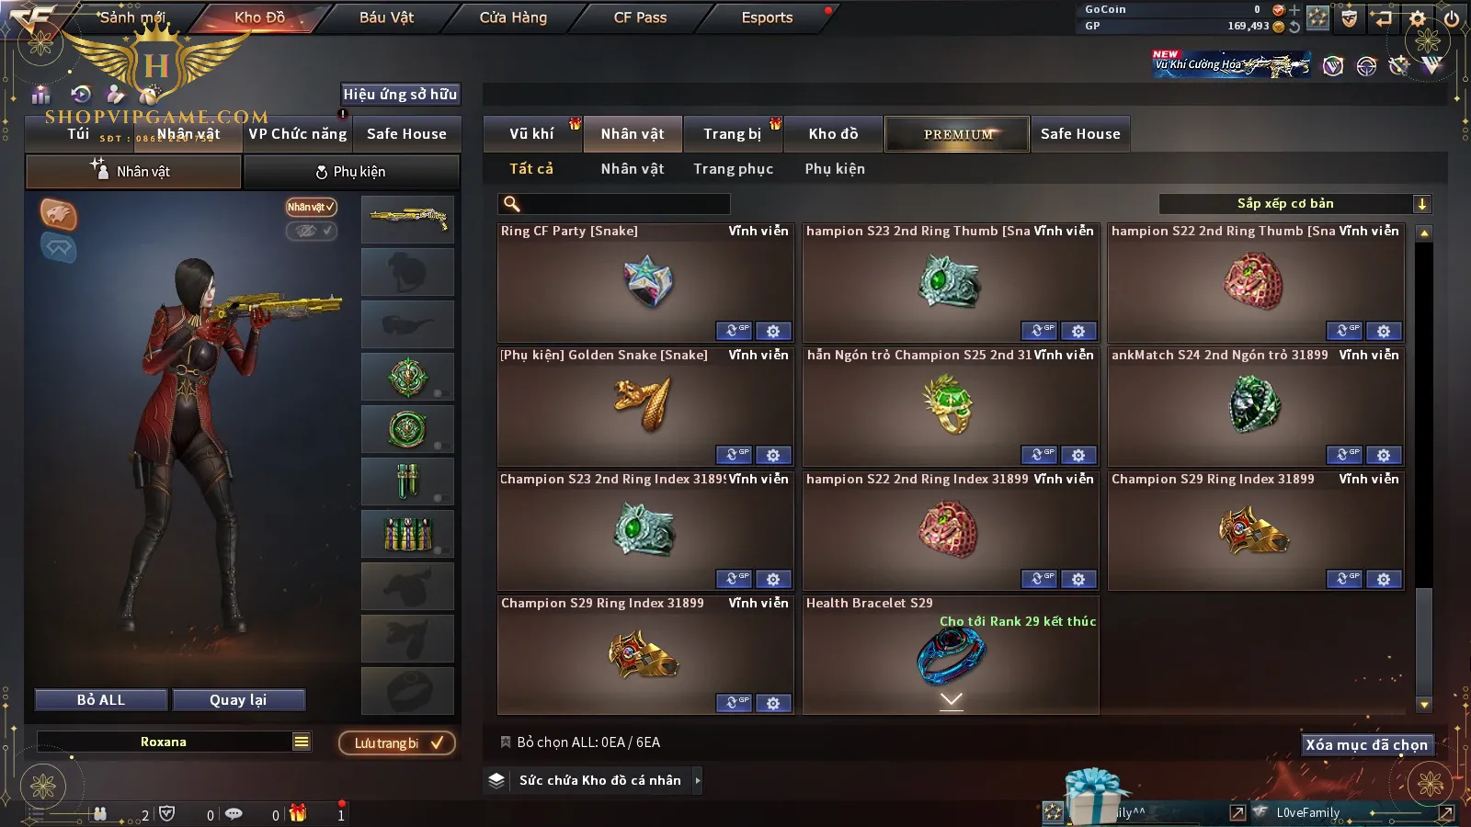1471x827 pixels.
Task: Toggle the hidden-eye visibility switch
Action: tap(311, 232)
